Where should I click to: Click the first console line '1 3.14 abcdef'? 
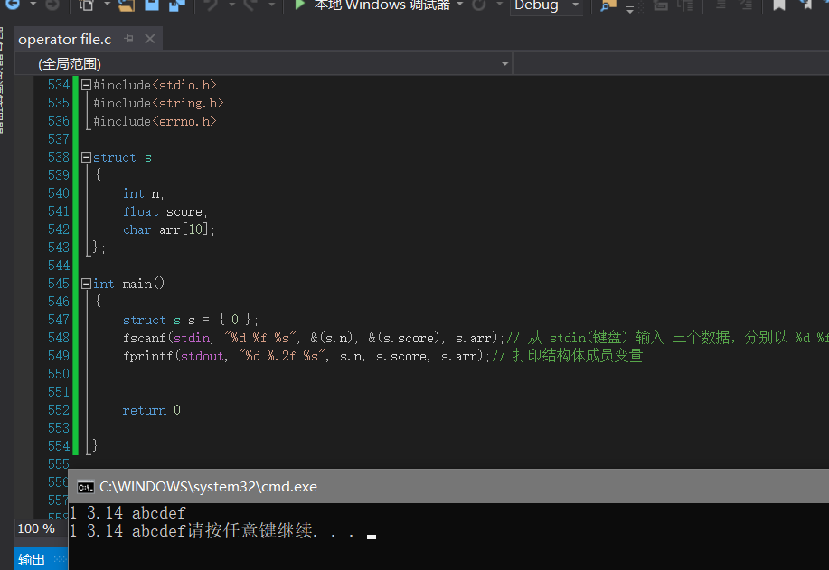(127, 513)
